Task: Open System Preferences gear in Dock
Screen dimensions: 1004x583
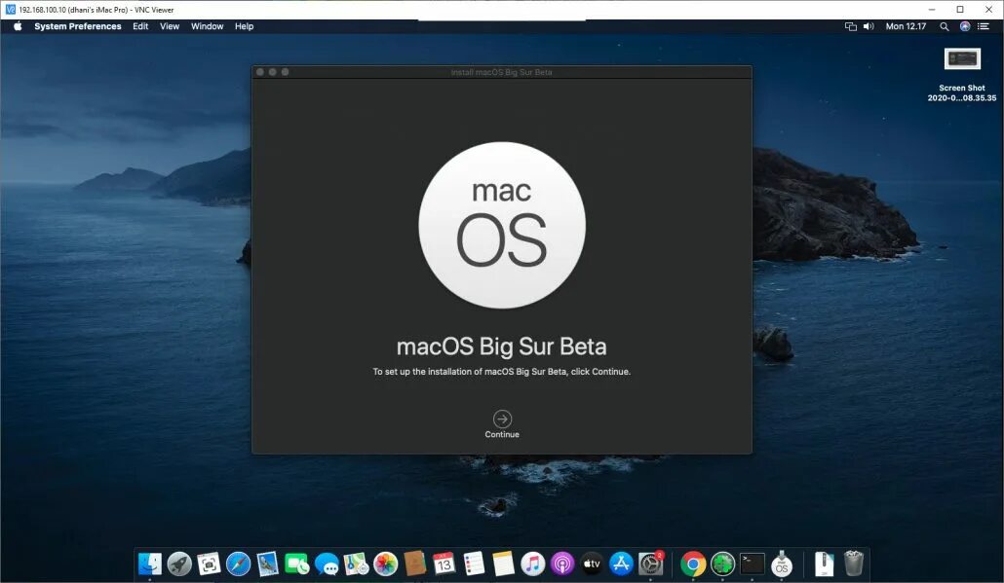Action: (650, 564)
